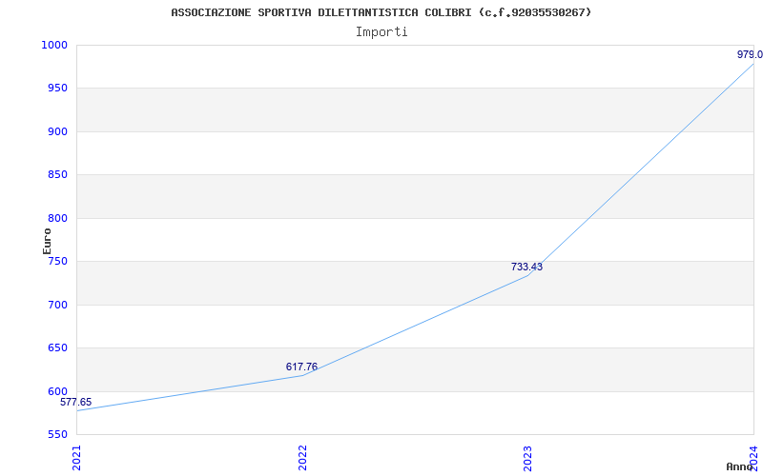Screen dimensions: 763x476
Task: Click the 2024 x-axis label
Action: pos(753,458)
